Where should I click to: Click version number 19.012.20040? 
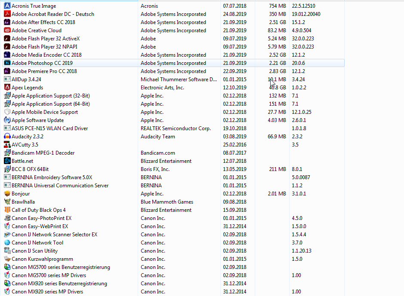(306, 14)
